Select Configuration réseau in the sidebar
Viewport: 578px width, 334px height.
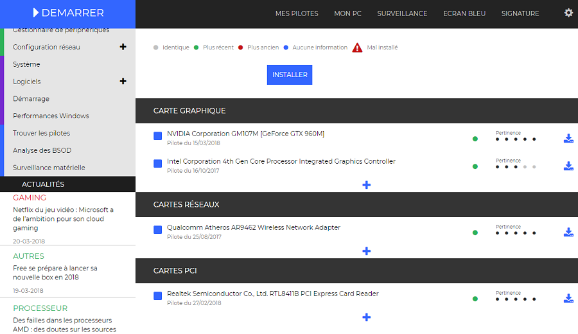(x=46, y=47)
